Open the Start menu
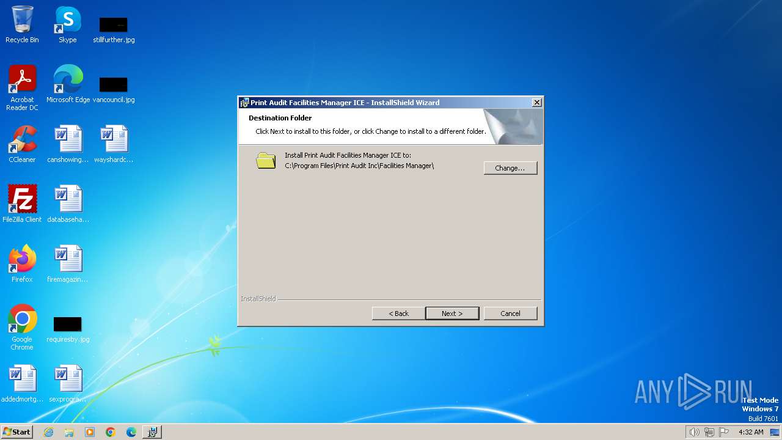Viewport: 782px width, 440px height. point(16,432)
